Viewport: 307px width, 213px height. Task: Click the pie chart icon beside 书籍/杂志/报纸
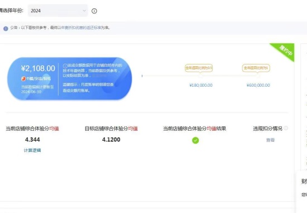tap(23, 78)
